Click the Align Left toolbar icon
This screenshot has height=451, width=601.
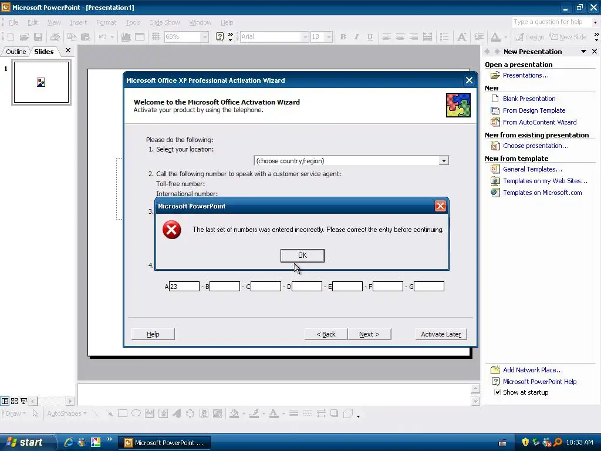click(386, 37)
